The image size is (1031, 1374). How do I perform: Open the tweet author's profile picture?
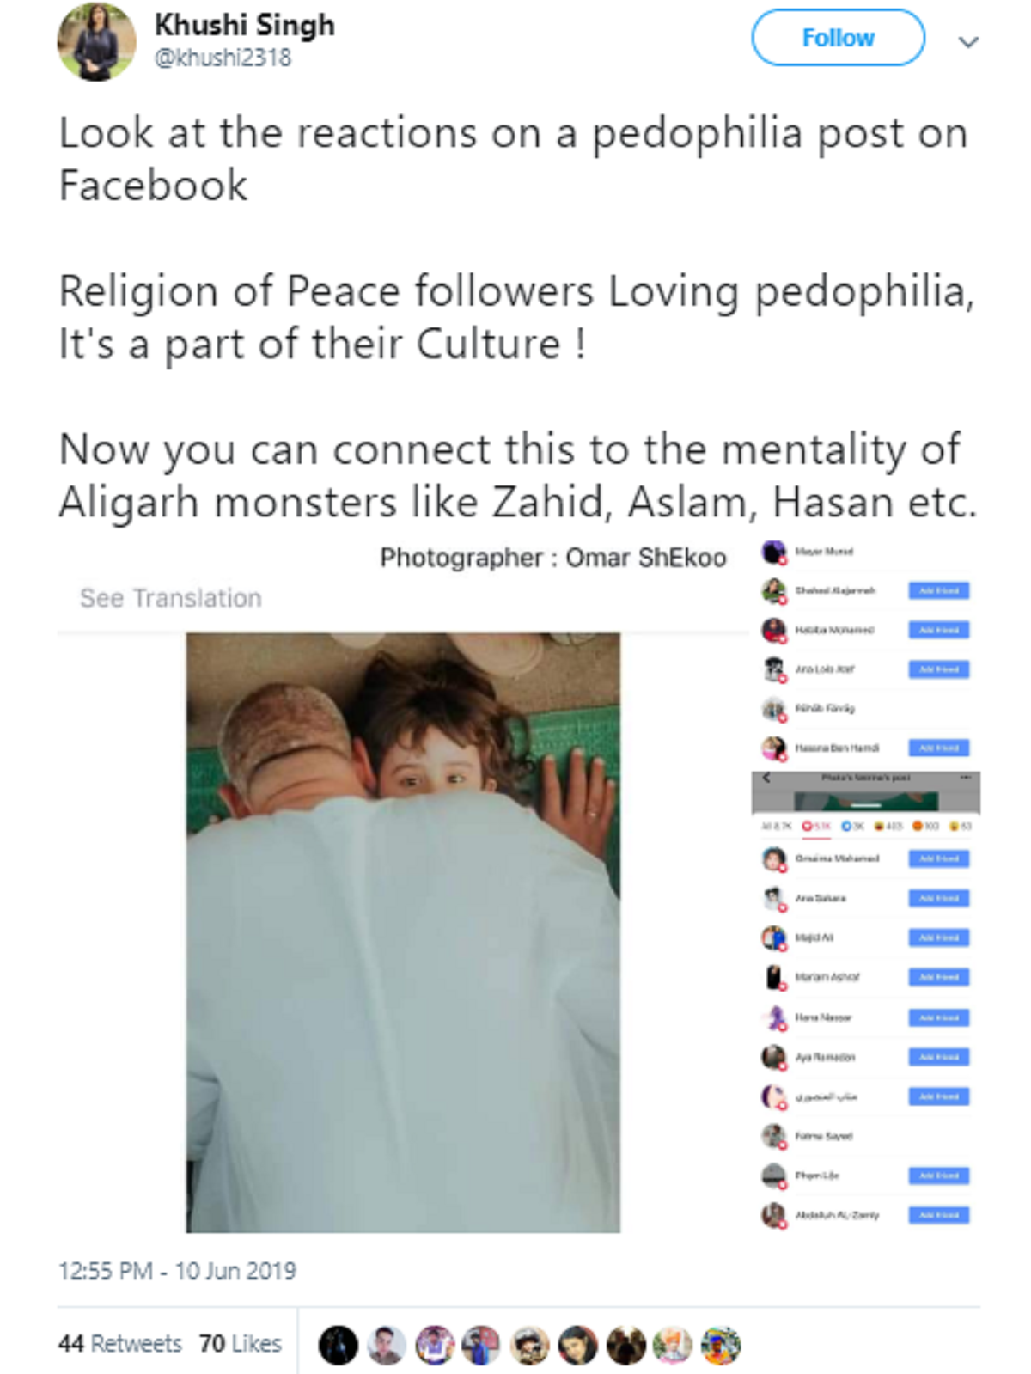point(96,41)
